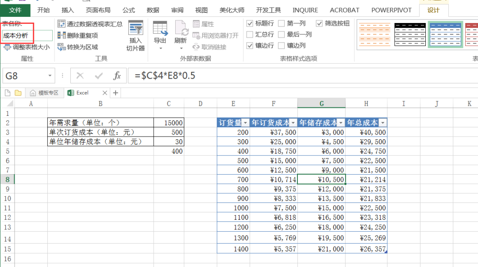This screenshot has width=478, height=267.
Task: Click into the formula bar text
Action: tap(302, 76)
